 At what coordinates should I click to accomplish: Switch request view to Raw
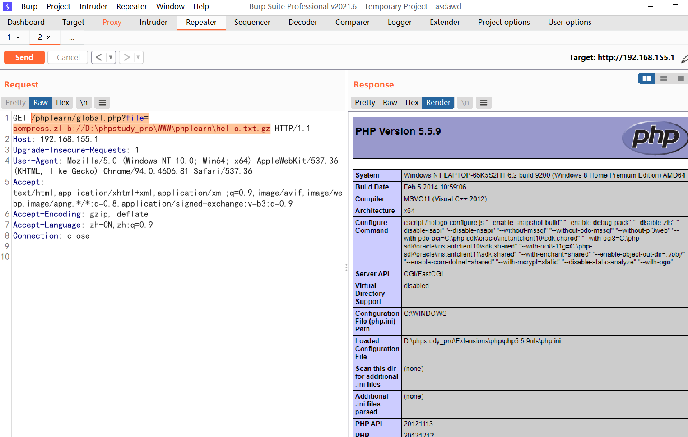tap(41, 103)
